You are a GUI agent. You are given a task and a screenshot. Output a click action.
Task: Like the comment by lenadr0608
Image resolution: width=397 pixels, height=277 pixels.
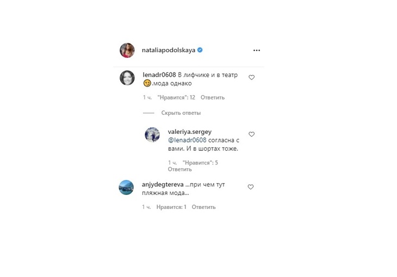[x=251, y=77]
